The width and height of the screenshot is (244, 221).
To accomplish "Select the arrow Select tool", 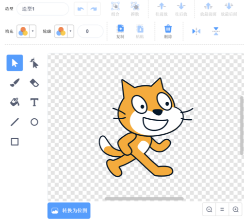I will click(15, 63).
